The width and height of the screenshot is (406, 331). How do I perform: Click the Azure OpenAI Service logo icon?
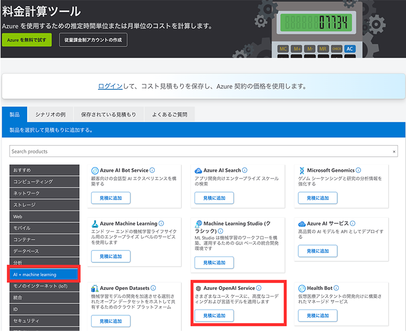pyautogui.click(x=198, y=288)
